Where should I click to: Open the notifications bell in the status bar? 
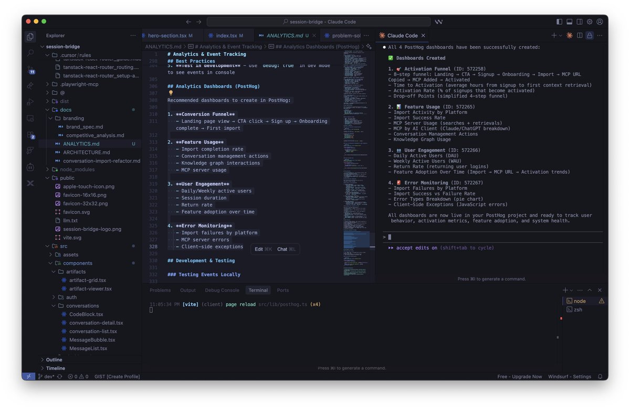click(601, 376)
